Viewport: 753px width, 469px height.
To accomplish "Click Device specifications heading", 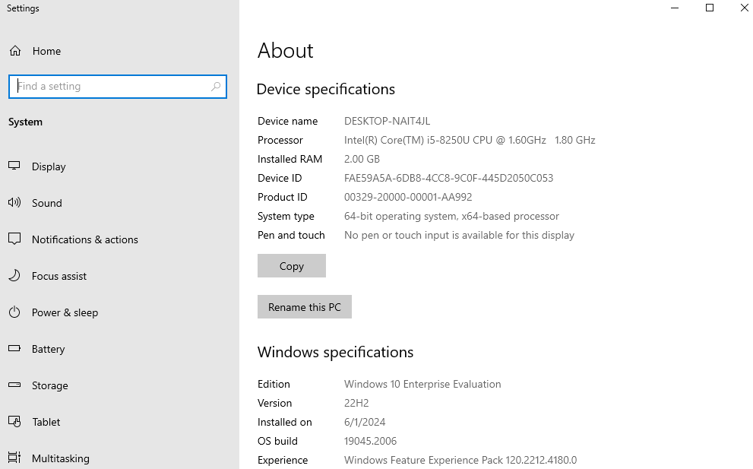I will click(x=326, y=90).
